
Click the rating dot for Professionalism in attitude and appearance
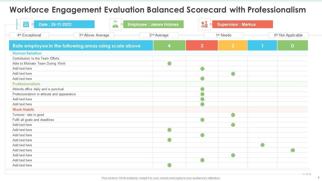pos(202,94)
